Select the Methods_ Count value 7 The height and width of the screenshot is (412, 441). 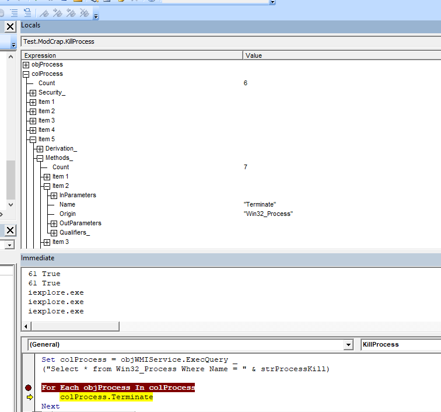pyautogui.click(x=246, y=167)
